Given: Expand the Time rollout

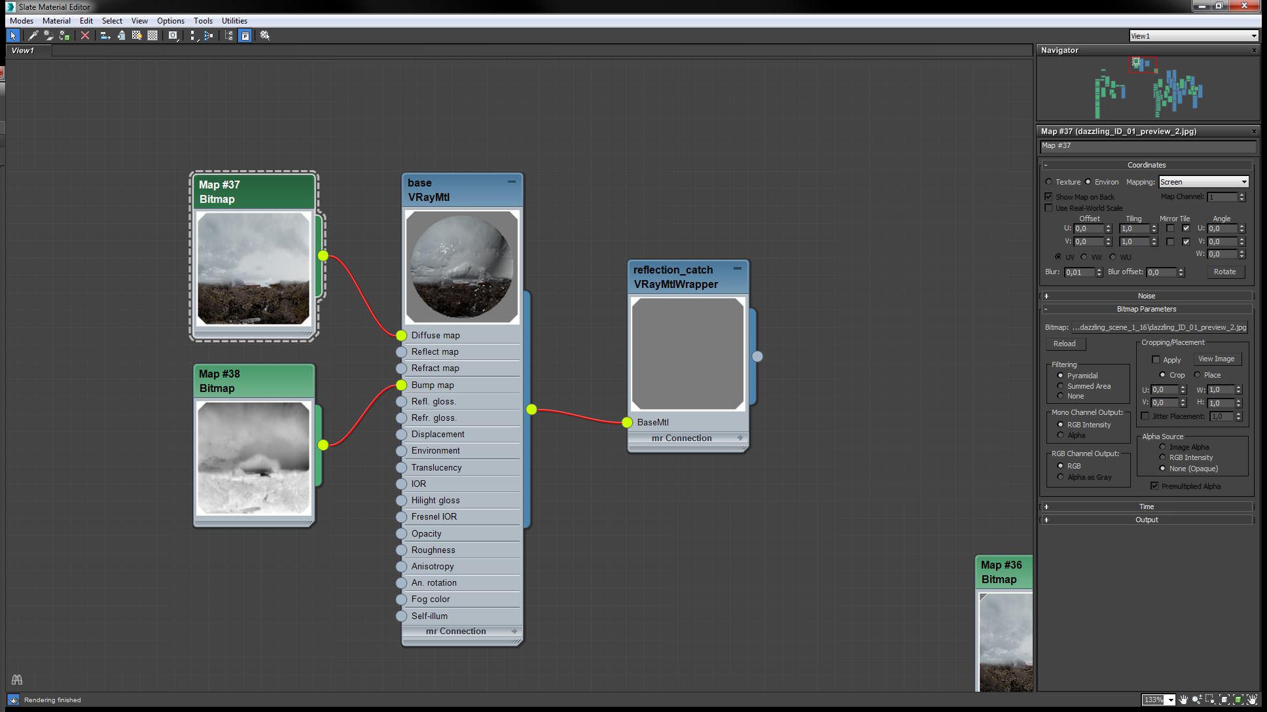Looking at the screenshot, I should 1147,507.
